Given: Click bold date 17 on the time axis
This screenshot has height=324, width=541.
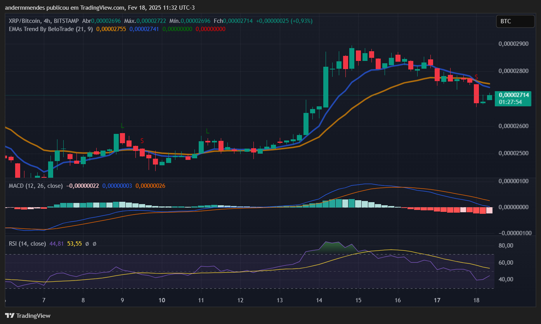Looking at the screenshot, I should (x=437, y=300).
